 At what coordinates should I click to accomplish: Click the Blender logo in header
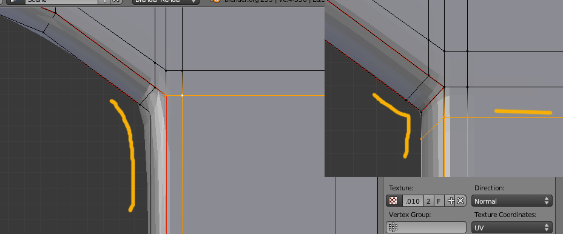(215, 1)
